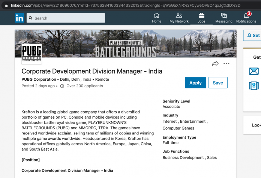Click the share arrow icon
Screen dimensions: 261x178
click(x=215, y=63)
